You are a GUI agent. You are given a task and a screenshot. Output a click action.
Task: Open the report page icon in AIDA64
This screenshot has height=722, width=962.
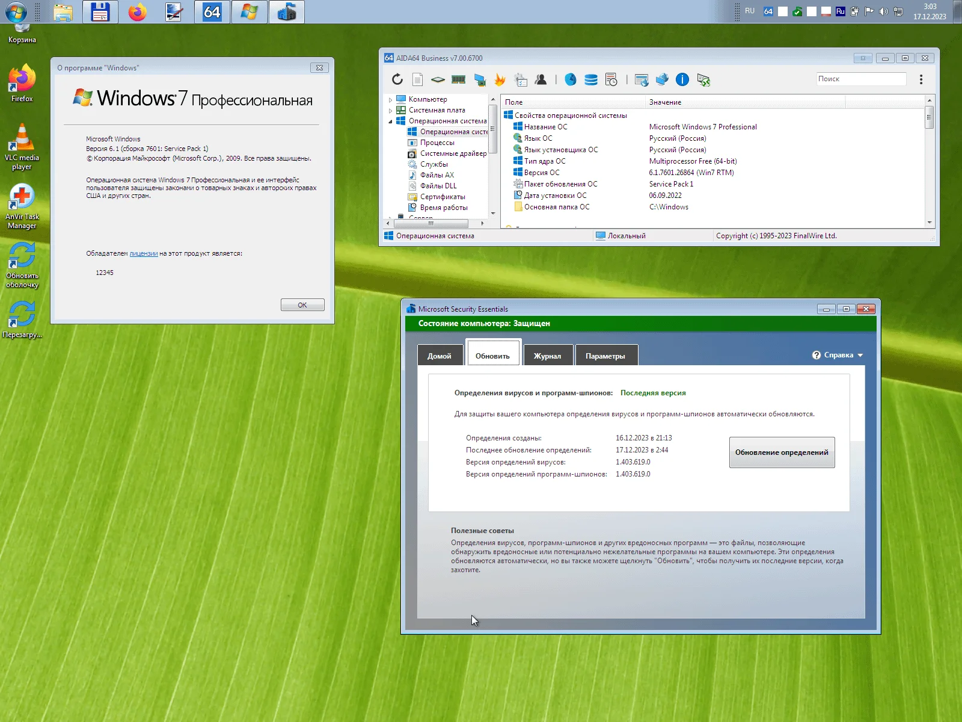coord(417,79)
